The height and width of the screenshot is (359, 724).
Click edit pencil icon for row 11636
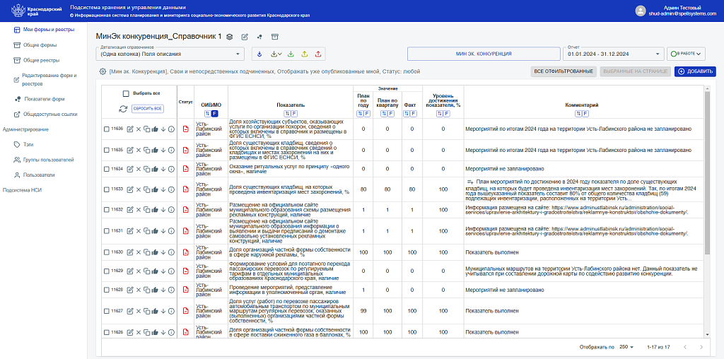tap(129, 129)
